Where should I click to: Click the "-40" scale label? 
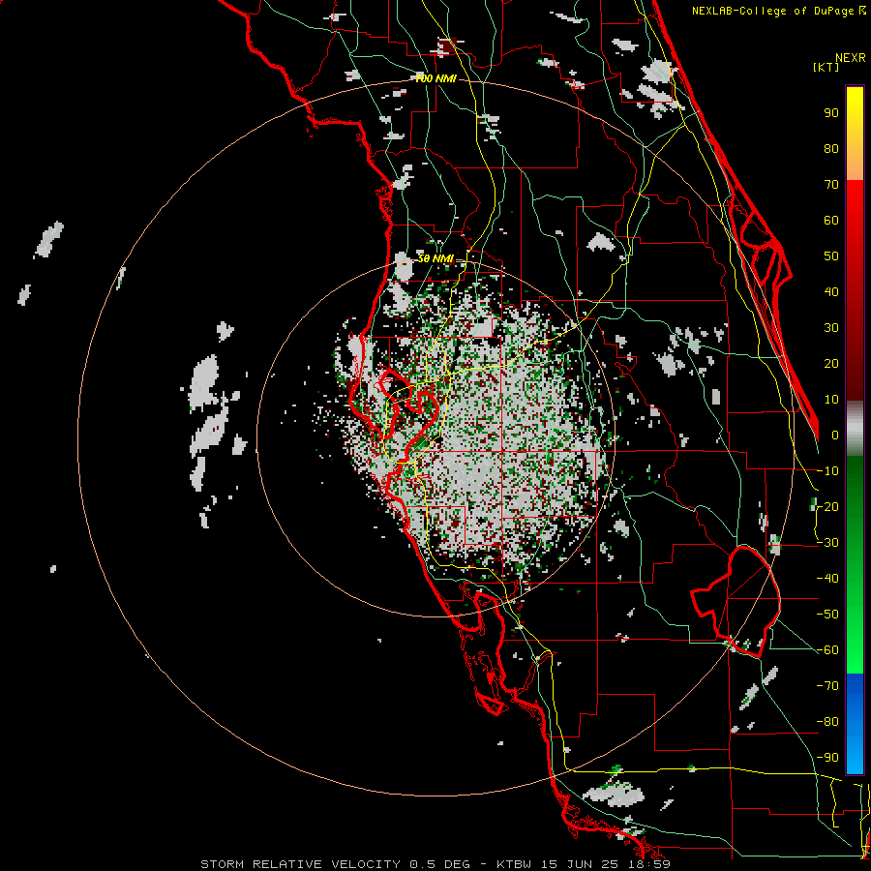[x=827, y=579]
